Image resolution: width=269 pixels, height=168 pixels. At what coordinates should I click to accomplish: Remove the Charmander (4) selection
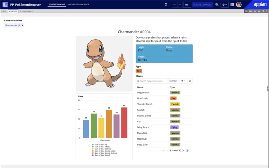22,25
